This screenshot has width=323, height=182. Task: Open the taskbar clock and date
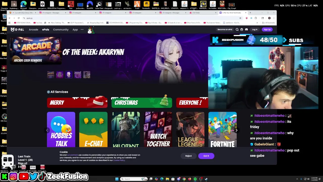pyautogui.click(x=314, y=179)
